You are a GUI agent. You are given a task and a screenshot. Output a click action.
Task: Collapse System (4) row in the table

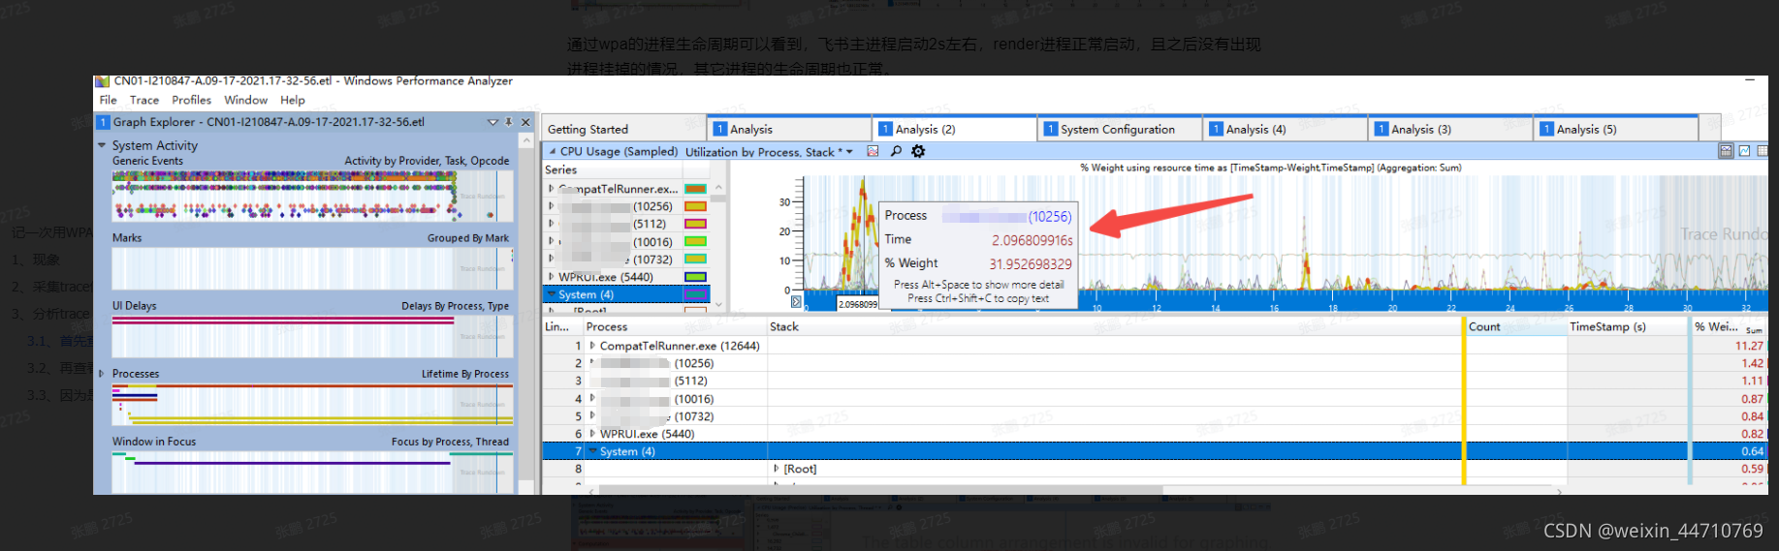[x=592, y=451]
